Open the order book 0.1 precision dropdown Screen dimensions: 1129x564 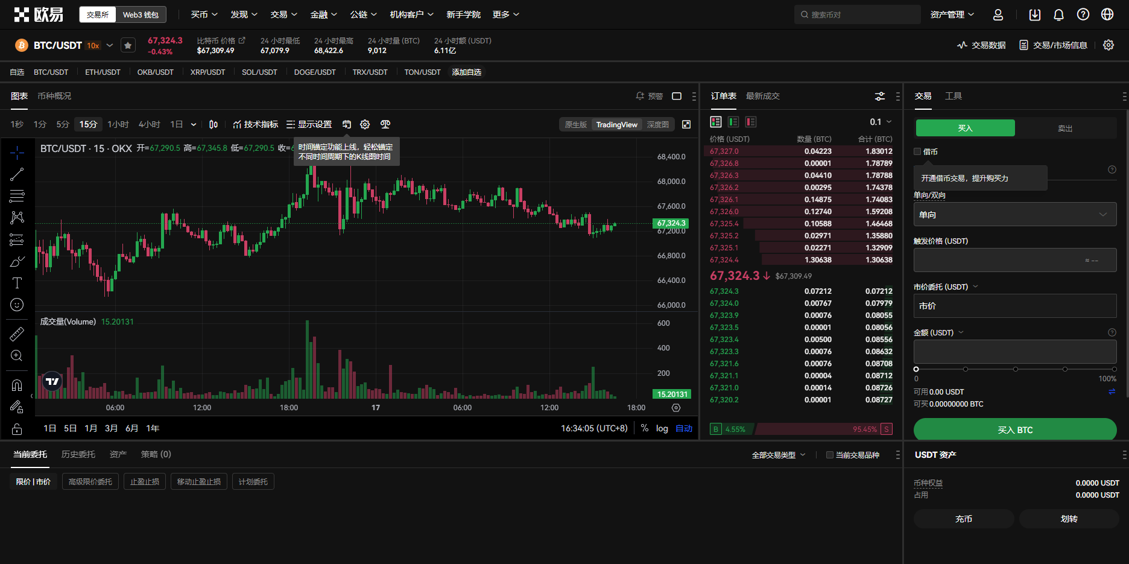pyautogui.click(x=881, y=122)
